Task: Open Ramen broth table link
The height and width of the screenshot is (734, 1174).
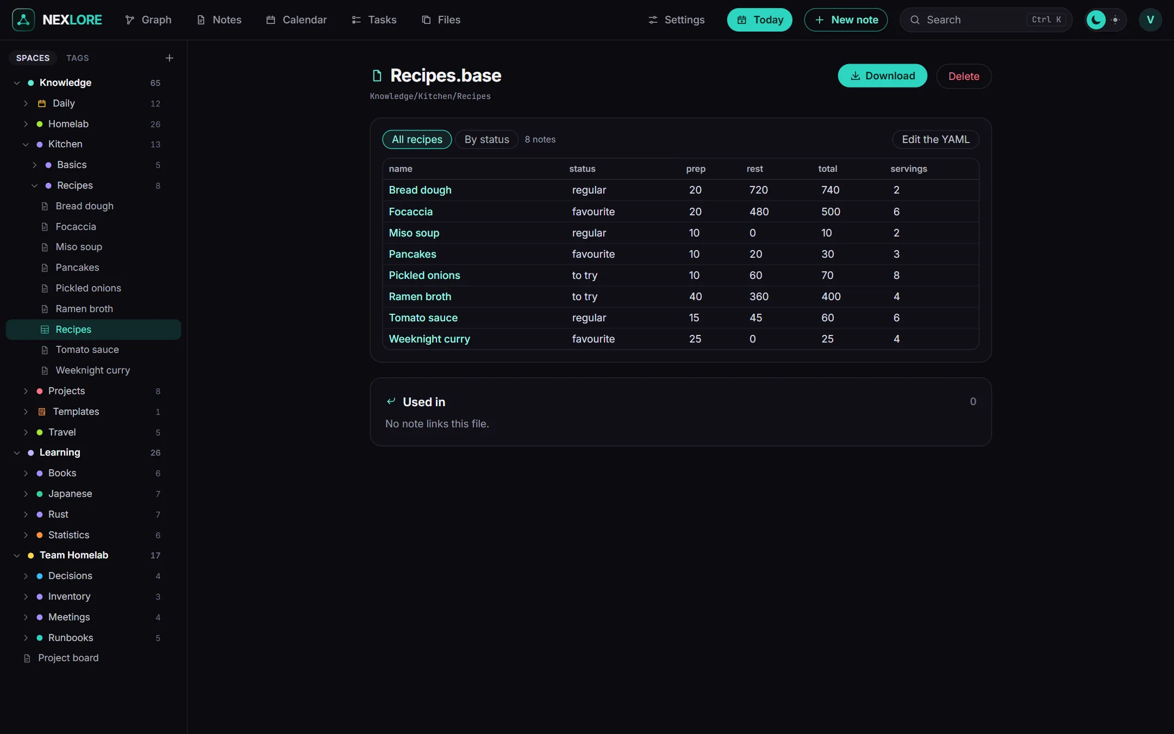Action: [x=420, y=296]
